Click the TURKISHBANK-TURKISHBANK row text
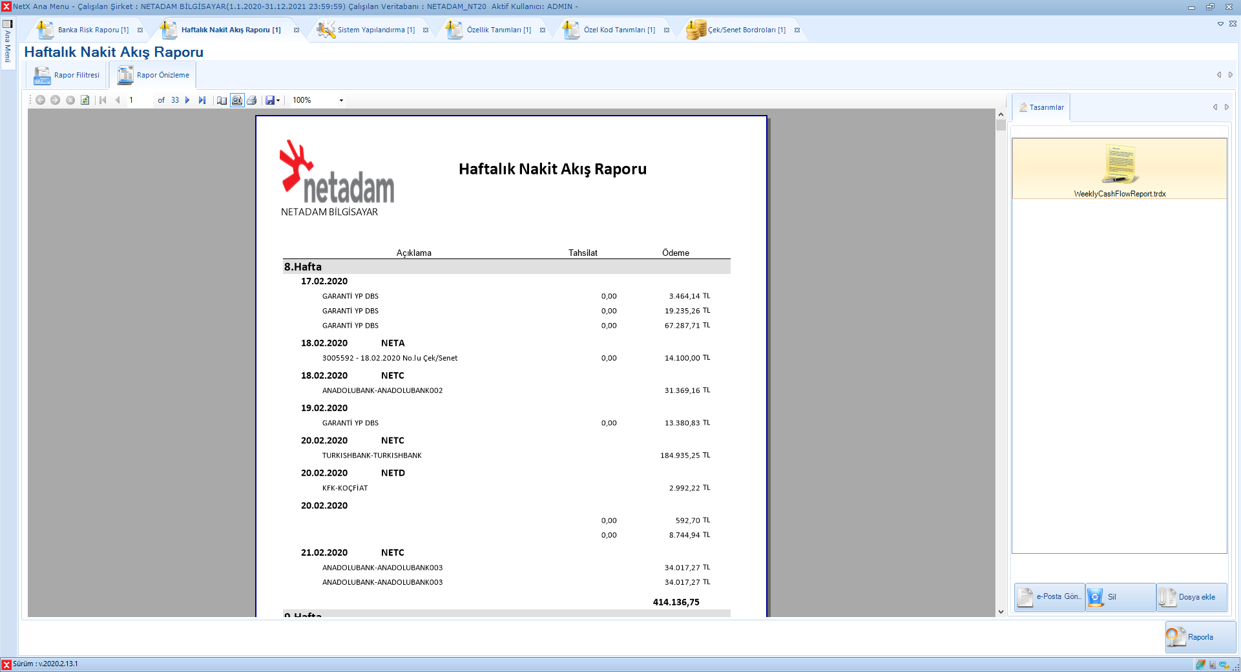 click(x=372, y=456)
